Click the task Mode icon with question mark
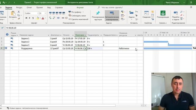This screenshot has width=196, height=110. click(x=123, y=19)
